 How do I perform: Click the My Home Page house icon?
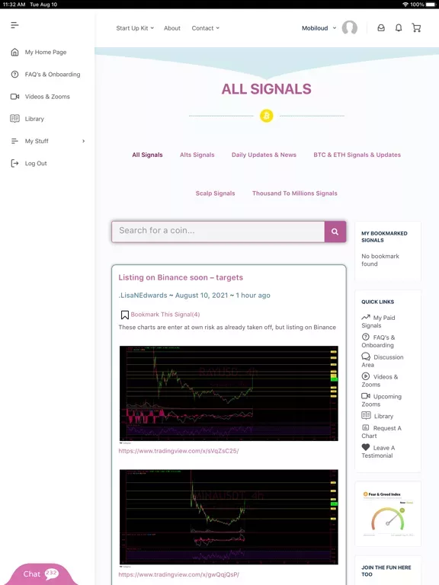[x=14, y=53]
